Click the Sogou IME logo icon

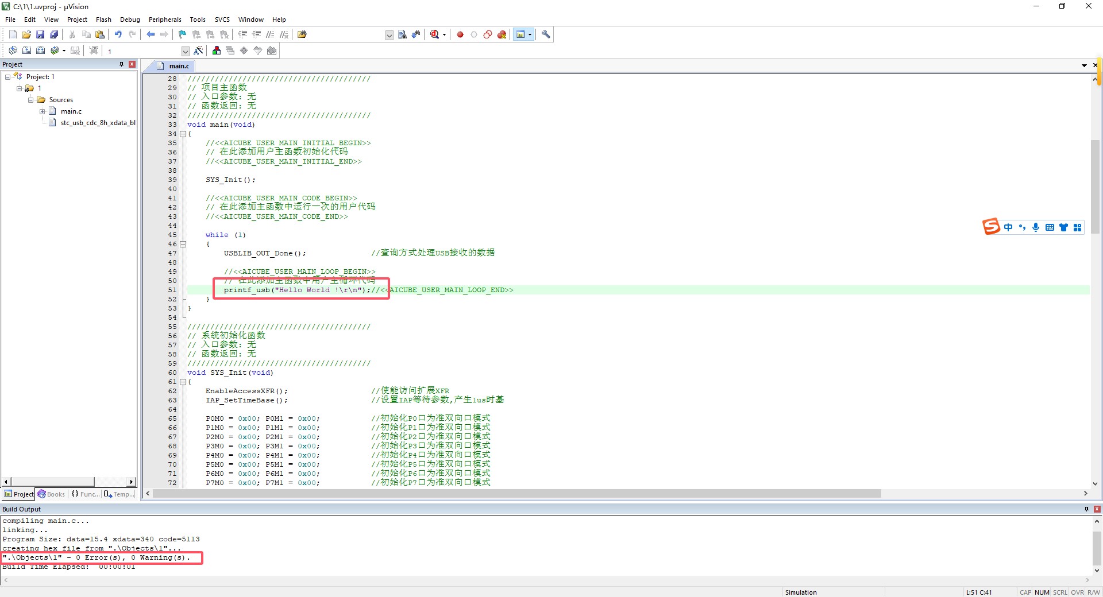pyautogui.click(x=991, y=227)
